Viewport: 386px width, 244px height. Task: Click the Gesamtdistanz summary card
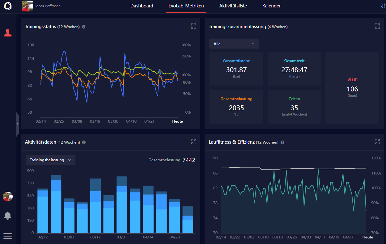tap(236, 69)
